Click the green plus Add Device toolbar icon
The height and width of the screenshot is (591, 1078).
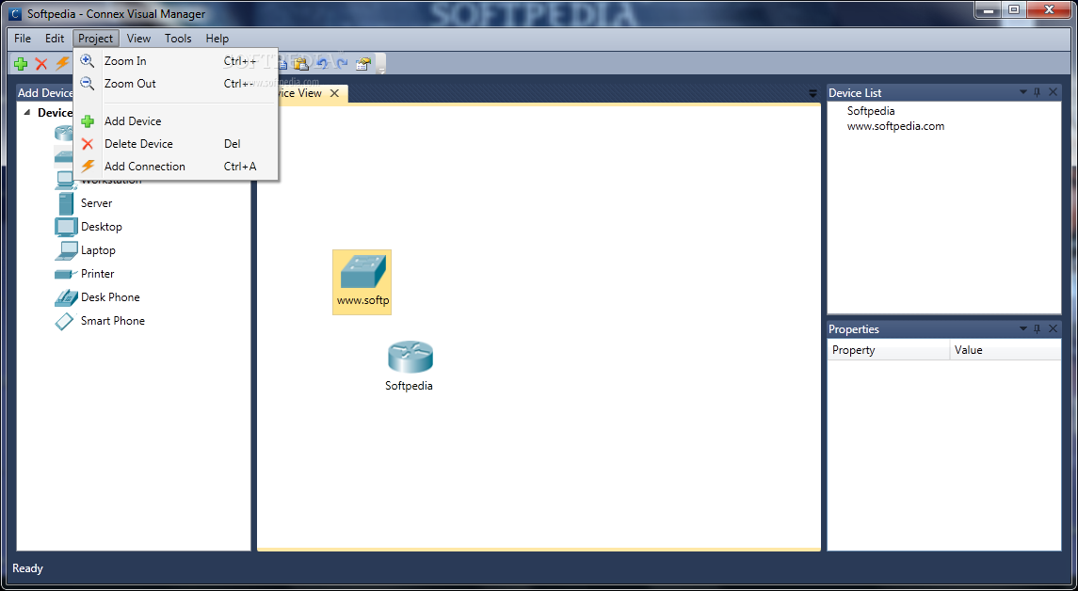coord(21,64)
